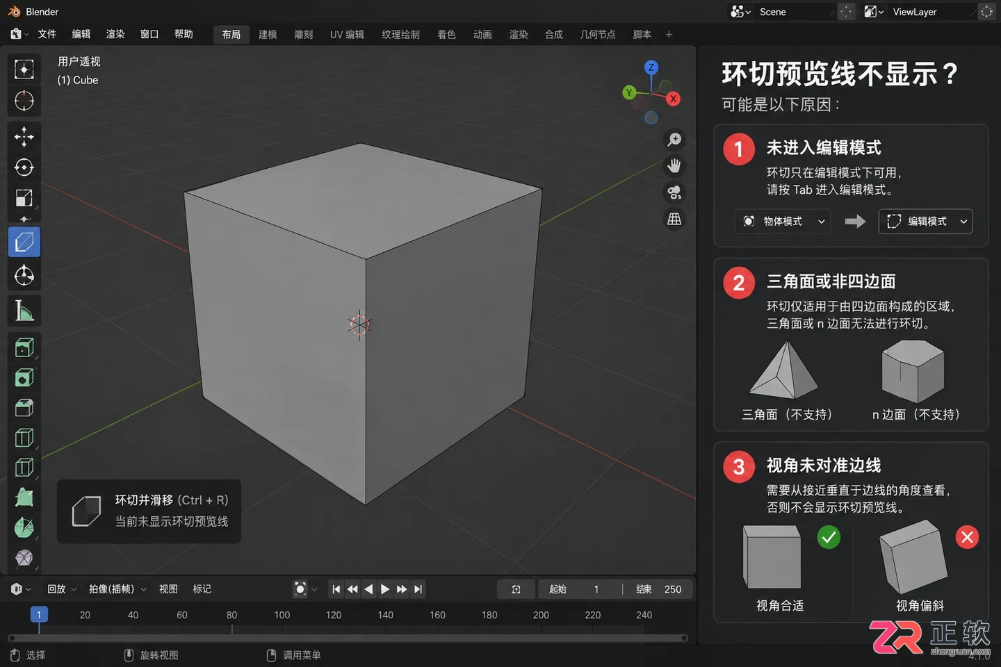Image resolution: width=1001 pixels, height=667 pixels.
Task: Switch to the 脚本 workspace tab
Action: click(x=642, y=35)
